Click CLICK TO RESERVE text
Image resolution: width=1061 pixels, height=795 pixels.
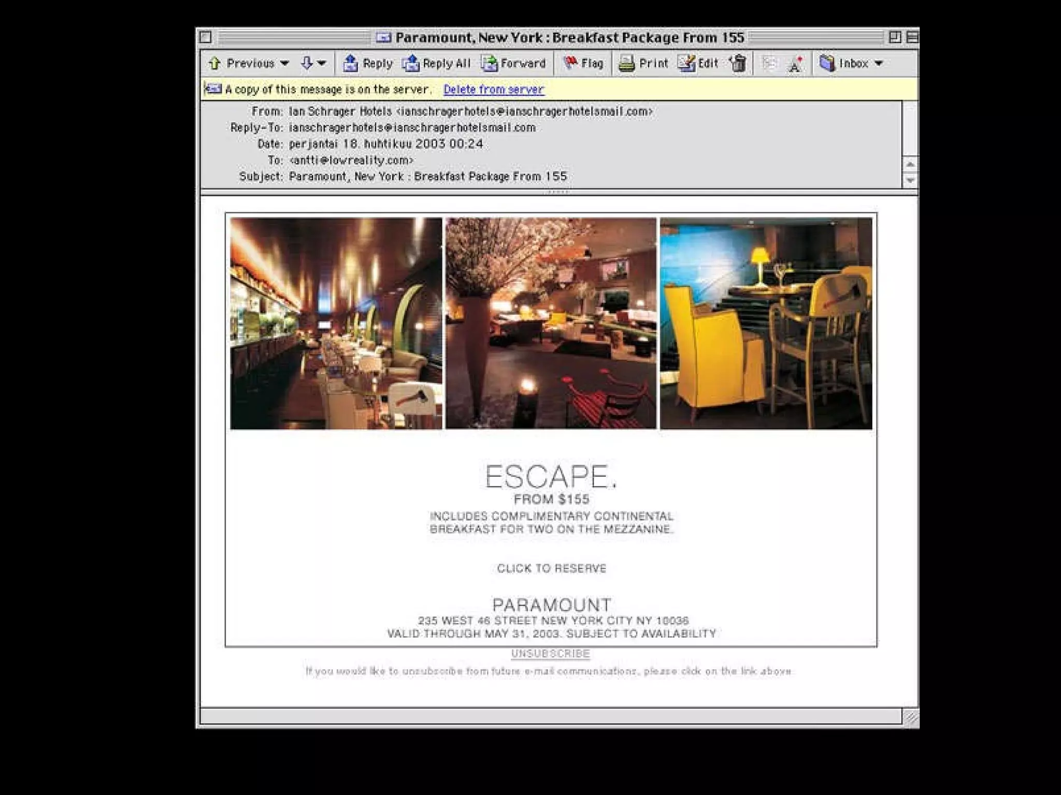551,568
